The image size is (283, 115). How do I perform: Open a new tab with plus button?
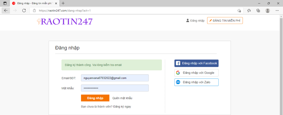tap(63, 3)
